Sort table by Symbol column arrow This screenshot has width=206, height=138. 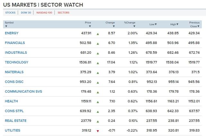point(6,26)
